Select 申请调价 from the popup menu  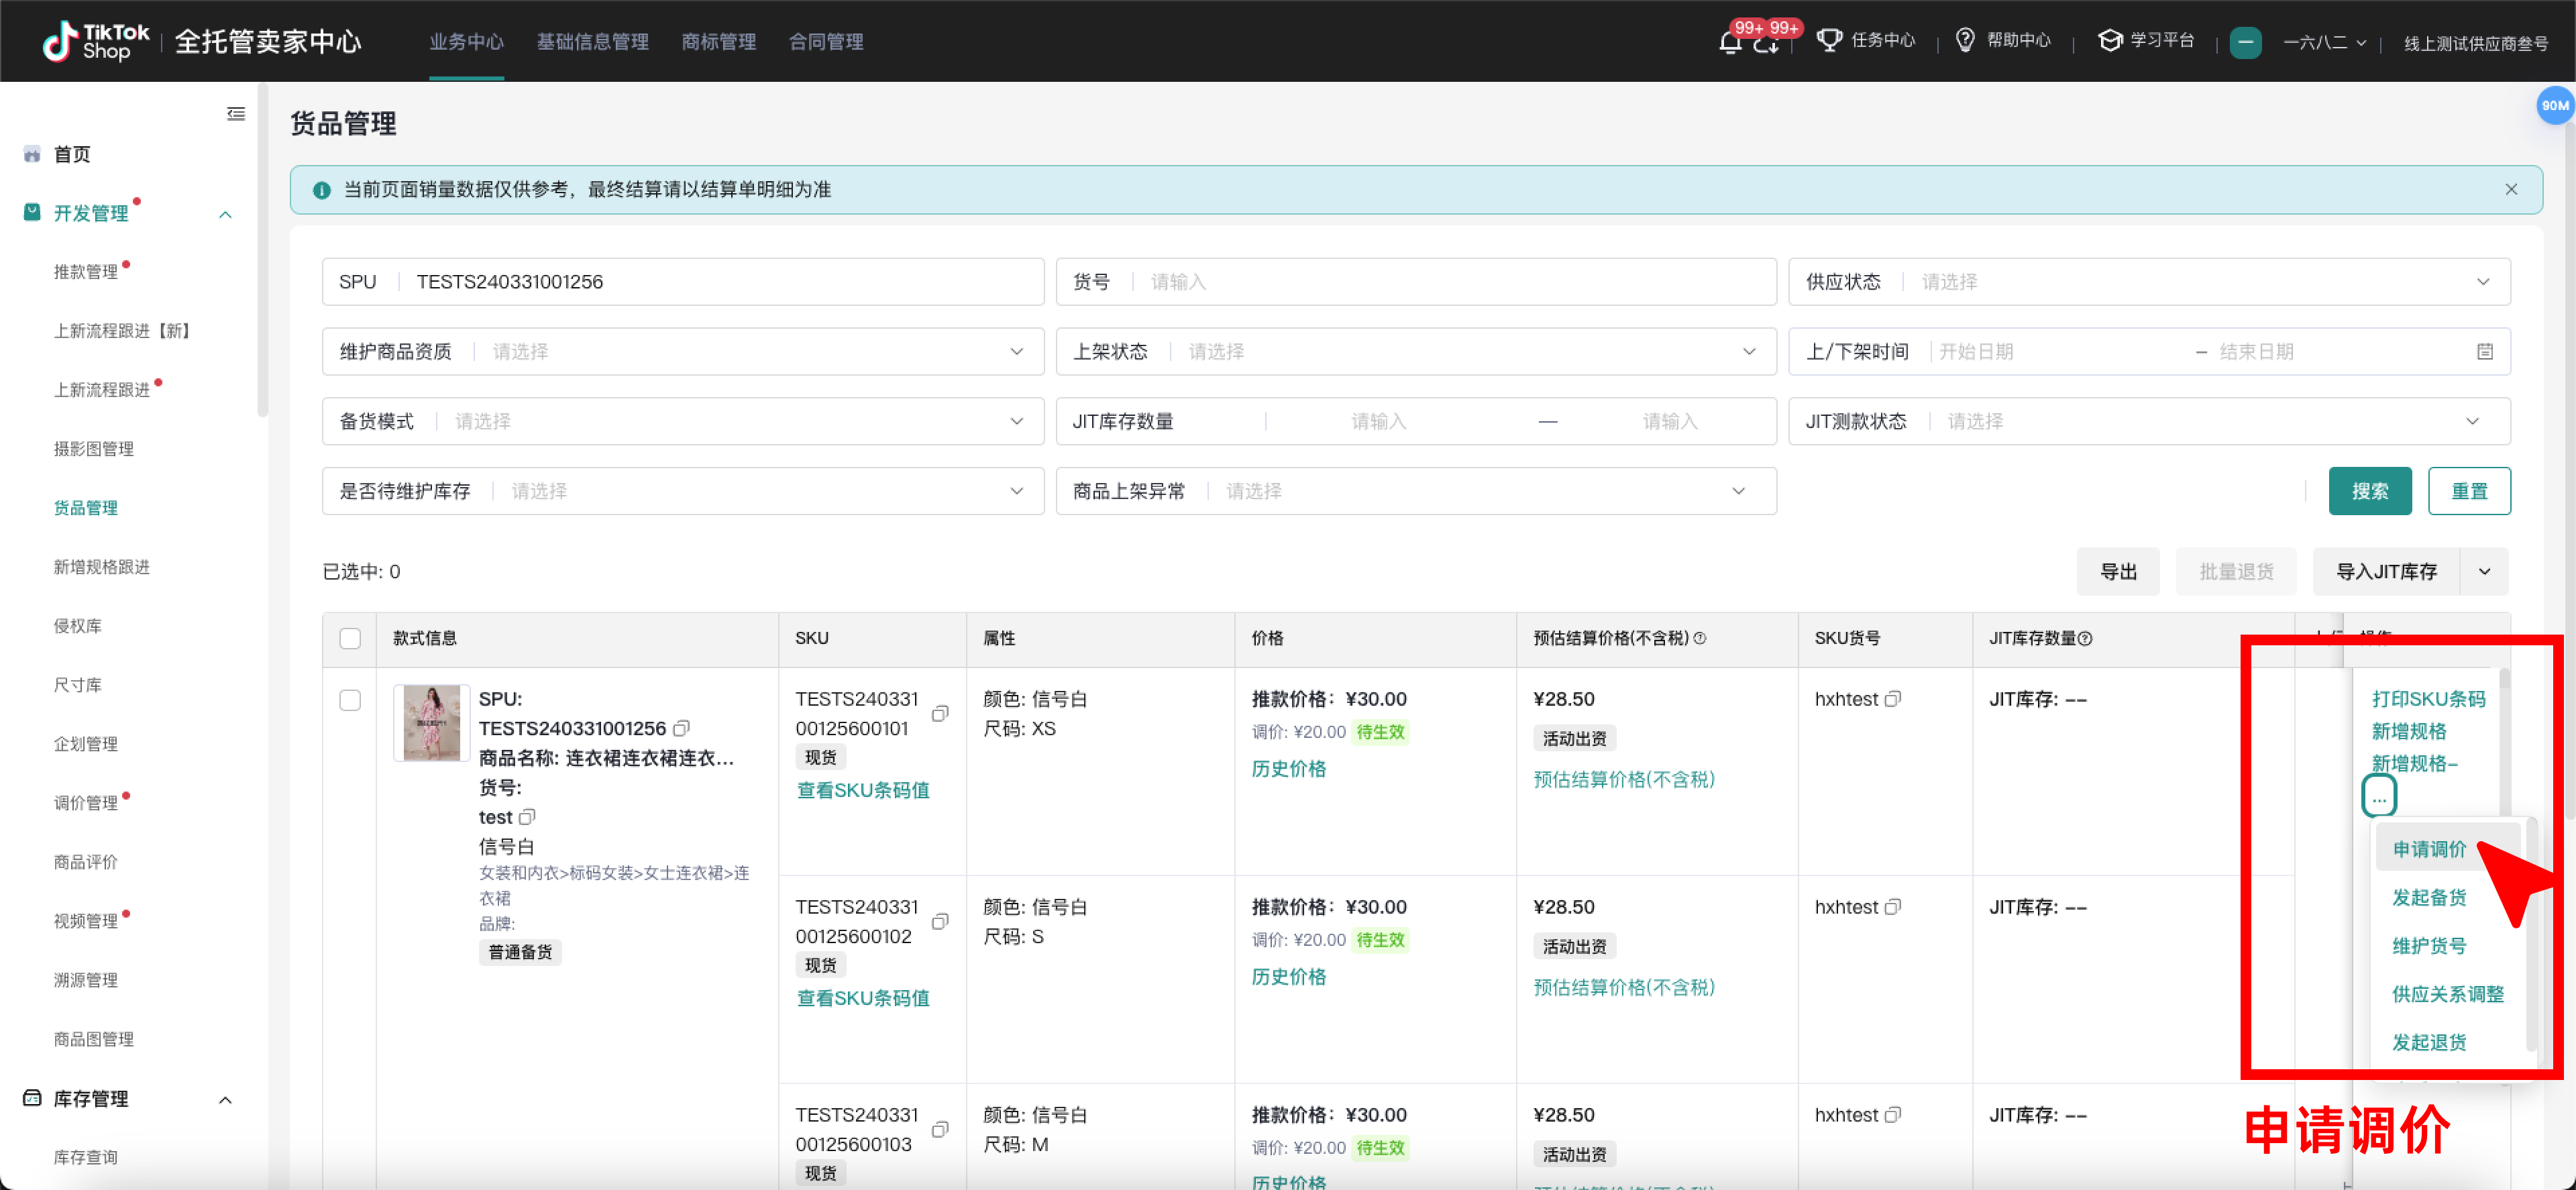pos(2429,849)
